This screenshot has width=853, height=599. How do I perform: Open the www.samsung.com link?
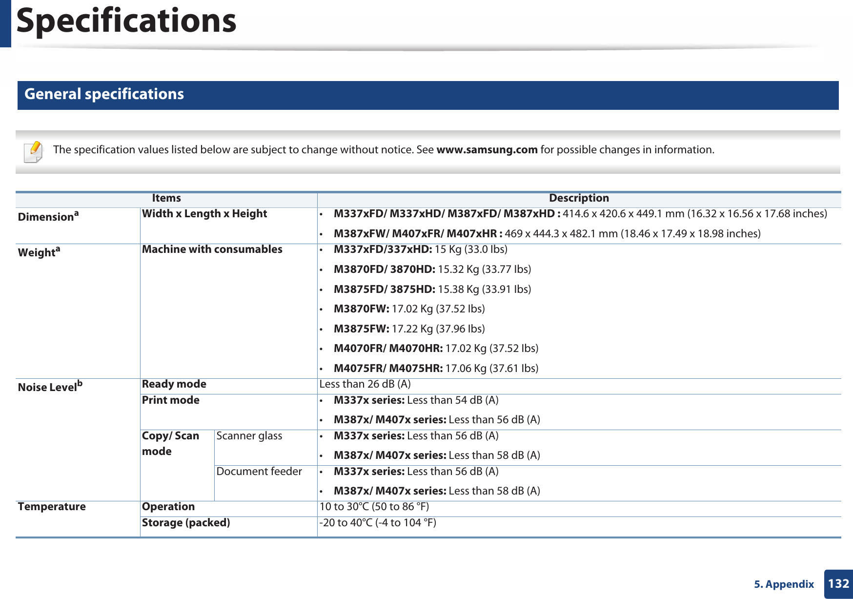pyautogui.click(x=487, y=150)
